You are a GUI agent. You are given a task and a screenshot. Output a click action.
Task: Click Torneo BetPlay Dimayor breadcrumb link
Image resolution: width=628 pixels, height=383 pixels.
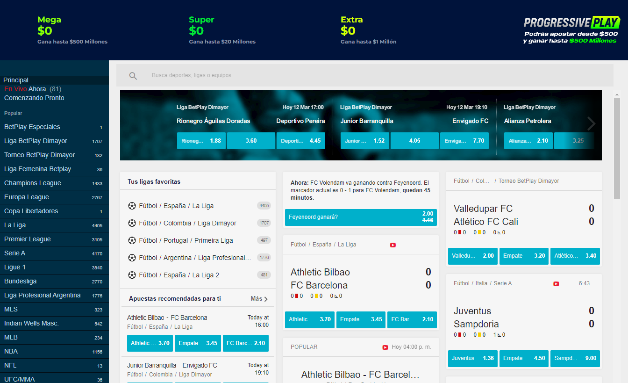coord(528,181)
